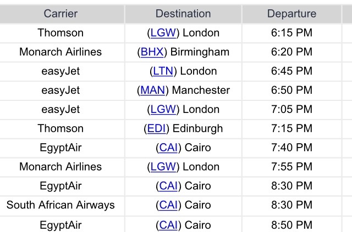Open the MAN Manchester airport link
This screenshot has height=232, width=352.
(x=153, y=90)
